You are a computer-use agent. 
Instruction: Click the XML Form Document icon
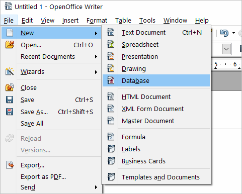coord(111,109)
